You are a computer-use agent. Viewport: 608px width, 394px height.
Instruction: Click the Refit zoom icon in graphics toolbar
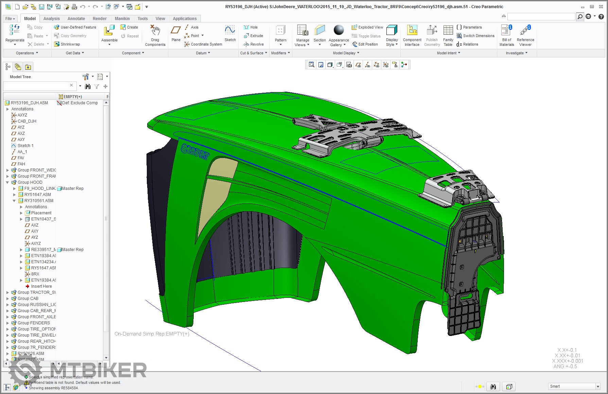311,65
